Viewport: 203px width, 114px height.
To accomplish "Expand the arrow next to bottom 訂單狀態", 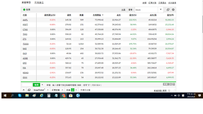I will pos(62,90).
